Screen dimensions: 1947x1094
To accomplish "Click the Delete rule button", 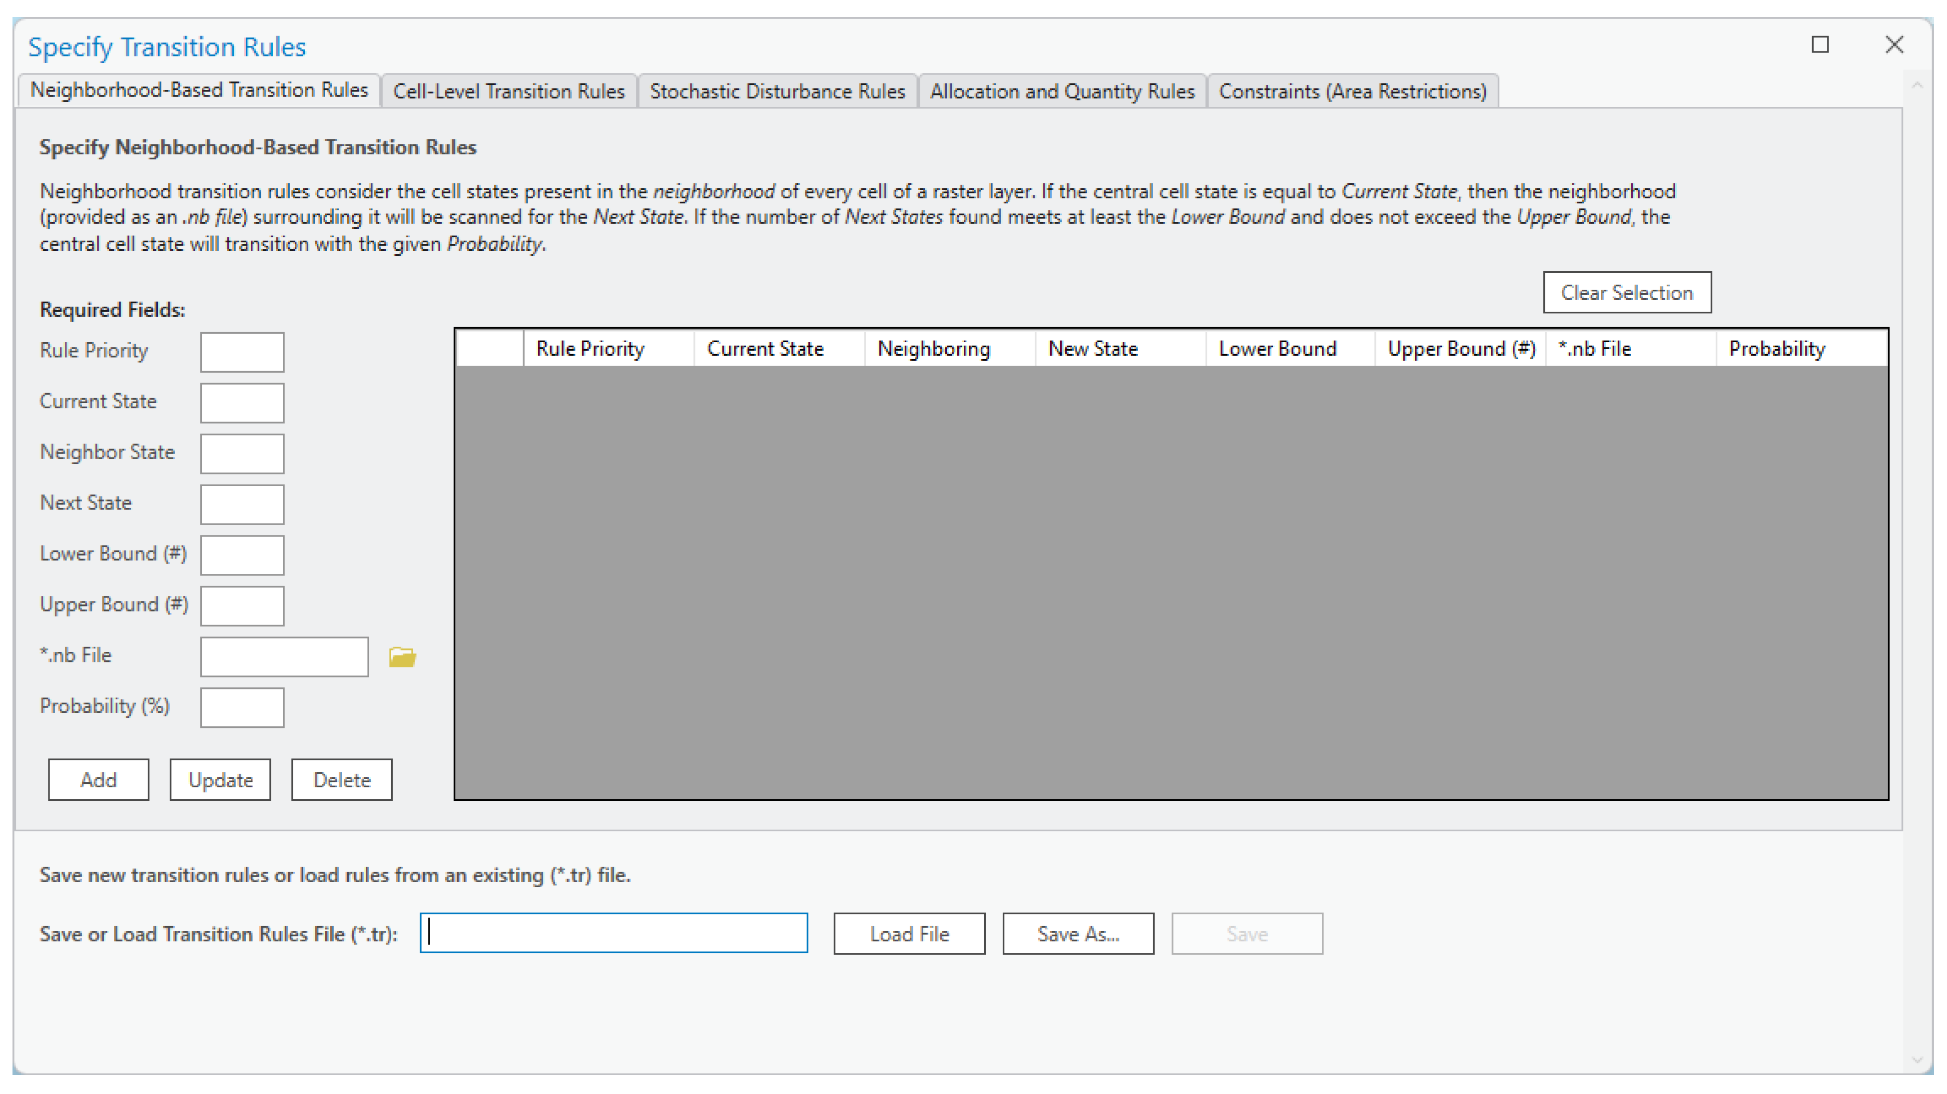I will pyautogui.click(x=342, y=779).
